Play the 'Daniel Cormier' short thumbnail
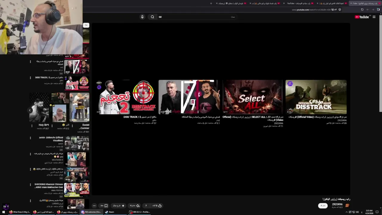The width and height of the screenshot is (382, 215). [x=79, y=107]
